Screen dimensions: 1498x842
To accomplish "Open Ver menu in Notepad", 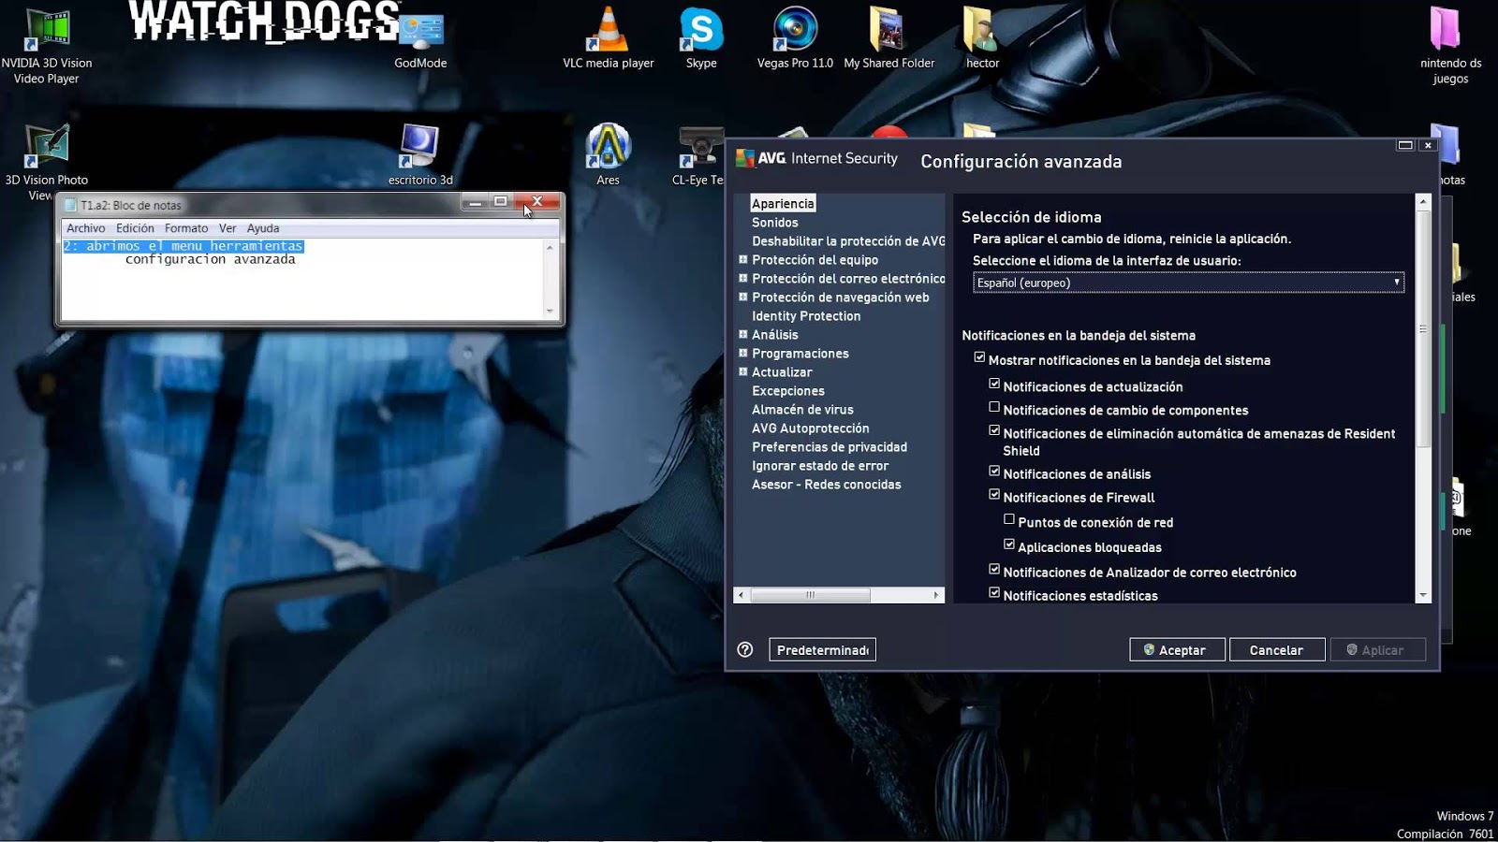I will click(228, 228).
